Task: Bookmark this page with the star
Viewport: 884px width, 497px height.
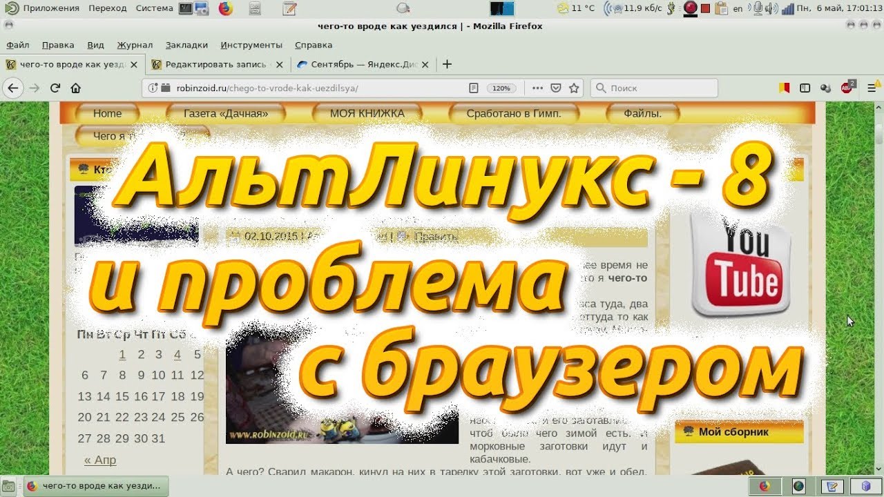Action: pos(574,88)
